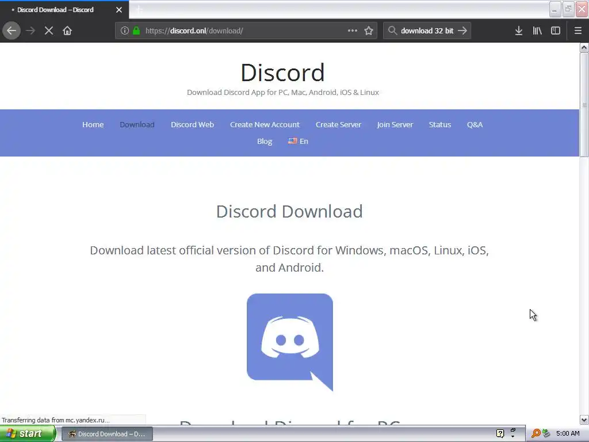This screenshot has width=589, height=442.
Task: Go back with the browser back arrow
Action: (x=12, y=31)
